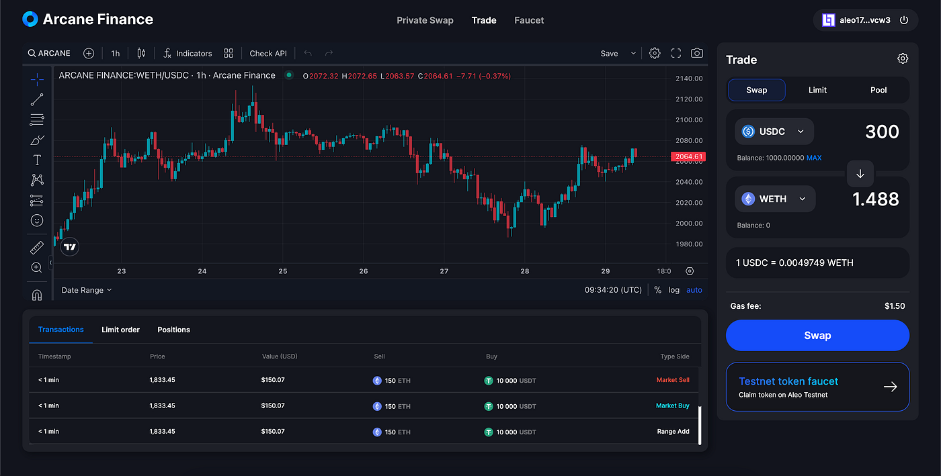
Task: Open price scale settings gear below axis
Action: 690,271
